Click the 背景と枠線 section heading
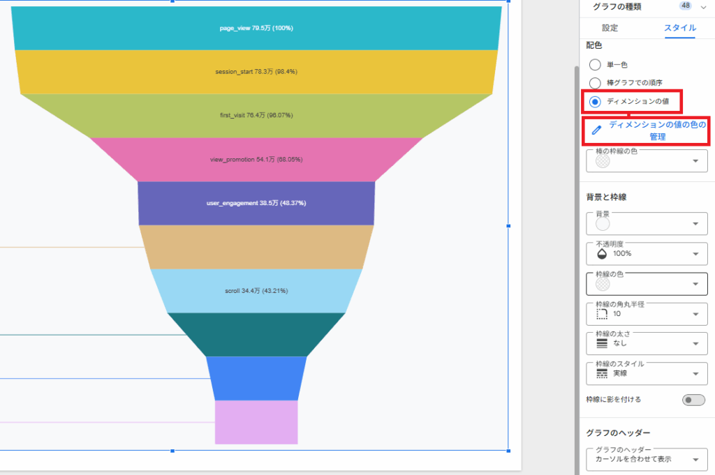This screenshot has width=715, height=475. coord(606,197)
